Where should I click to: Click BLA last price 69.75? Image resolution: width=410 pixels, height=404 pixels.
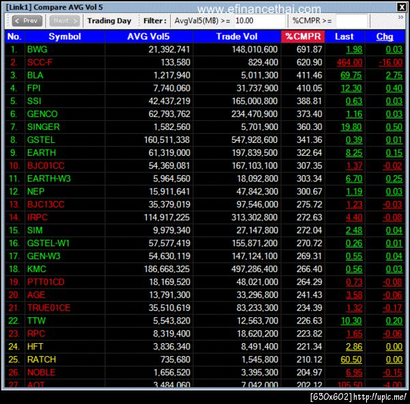pyautogui.click(x=351, y=75)
